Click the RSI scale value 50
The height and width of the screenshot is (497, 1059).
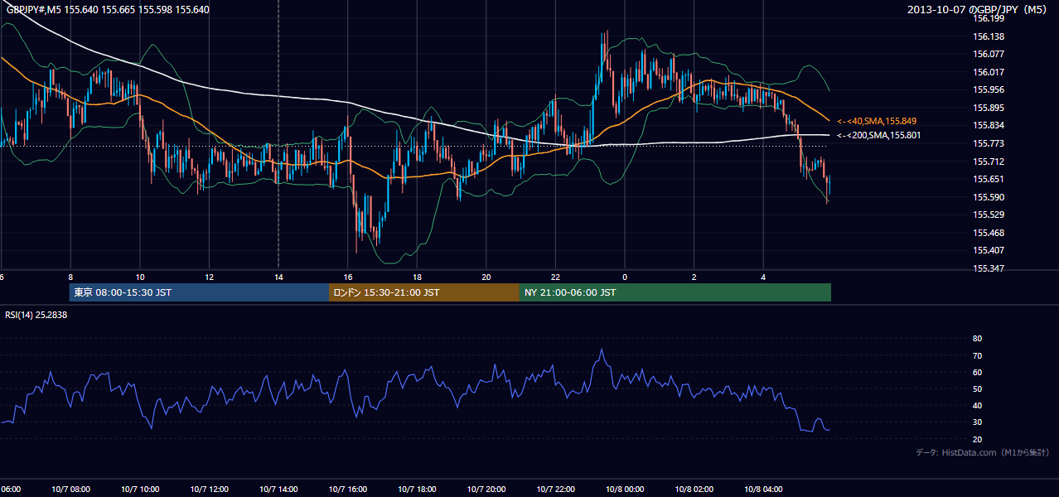(977, 388)
